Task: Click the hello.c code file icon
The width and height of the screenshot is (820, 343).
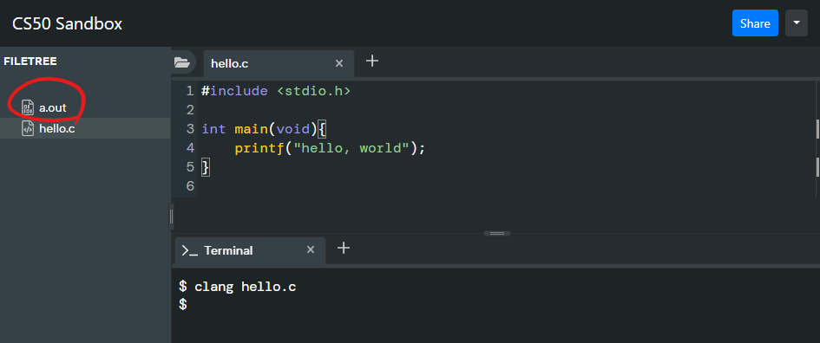Action: [28, 128]
